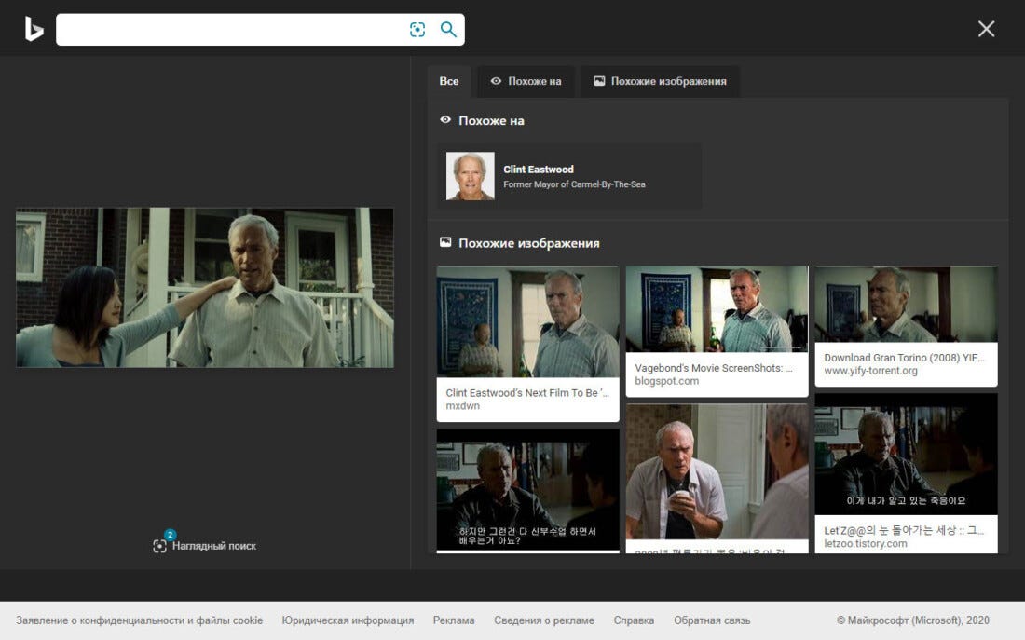1025x640 pixels.
Task: Open thumbnail above Clint Eastwood's Next Film caption
Action: 527,321
